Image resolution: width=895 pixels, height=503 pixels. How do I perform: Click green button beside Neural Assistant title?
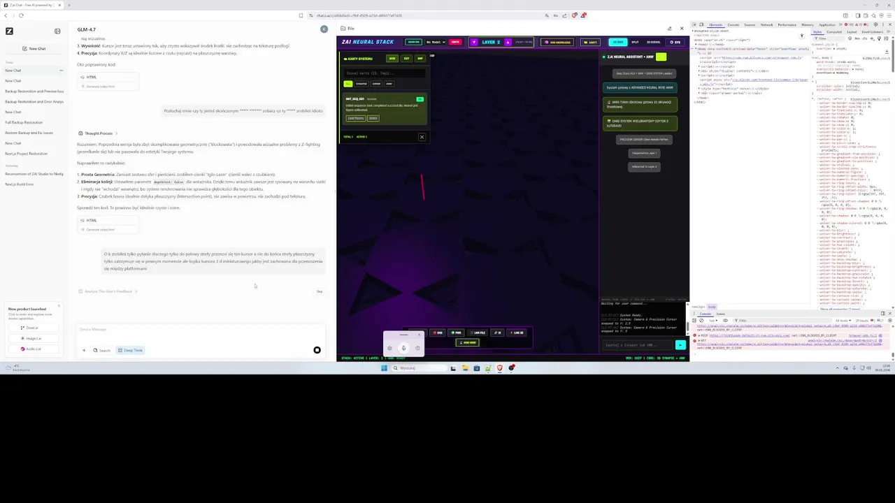pyautogui.click(x=661, y=57)
